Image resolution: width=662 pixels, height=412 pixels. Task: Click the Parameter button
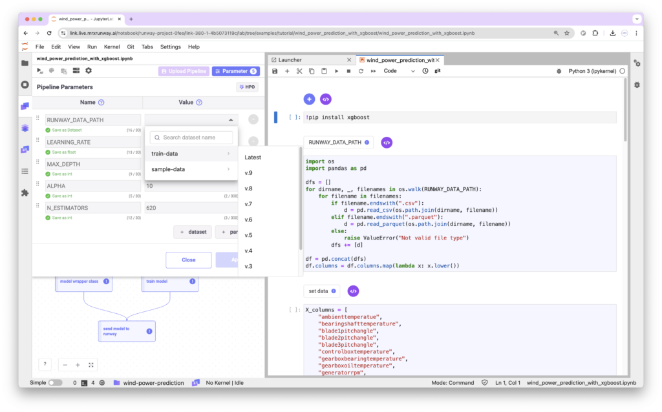(x=235, y=71)
